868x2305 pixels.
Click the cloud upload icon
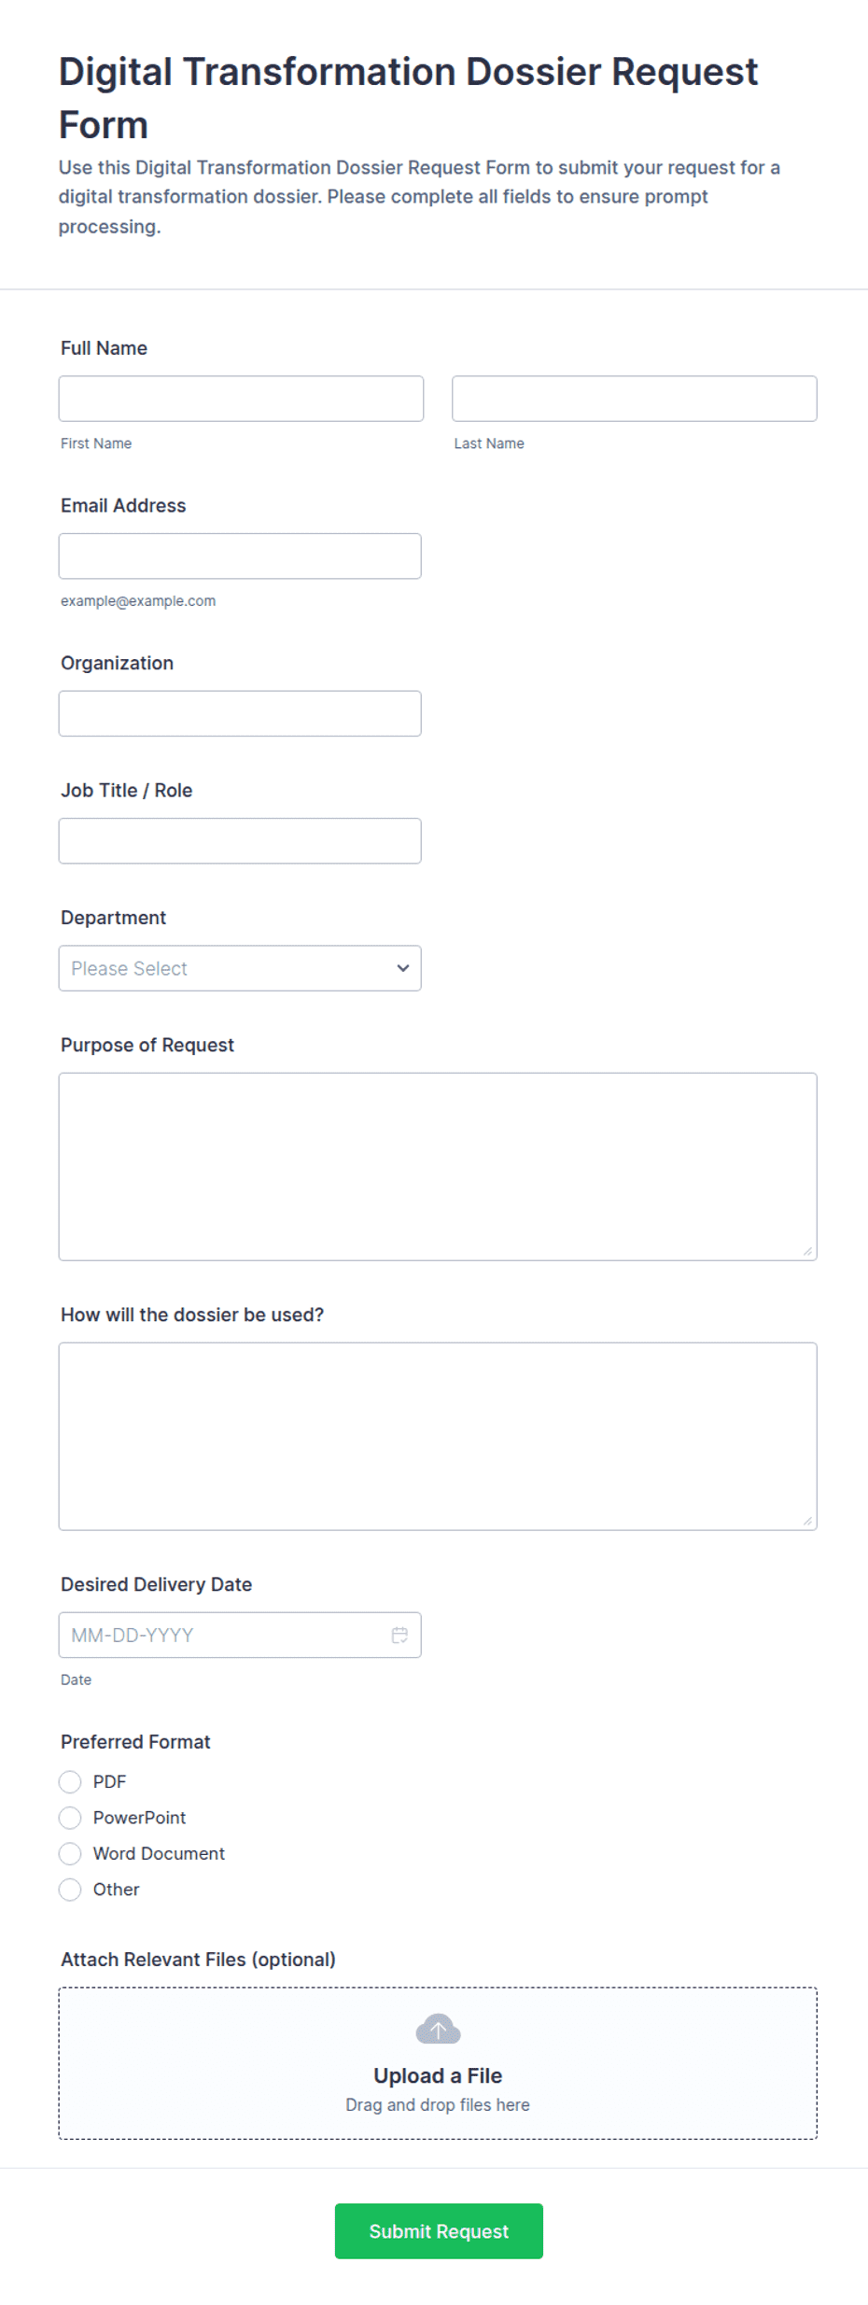point(438,2029)
